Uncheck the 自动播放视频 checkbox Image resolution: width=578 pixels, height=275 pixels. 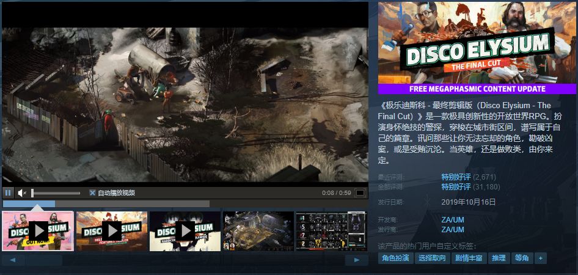click(x=92, y=193)
